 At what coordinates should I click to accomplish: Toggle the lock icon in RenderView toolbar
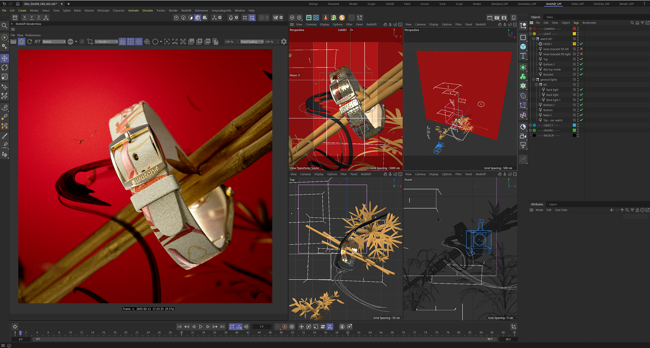(123, 42)
